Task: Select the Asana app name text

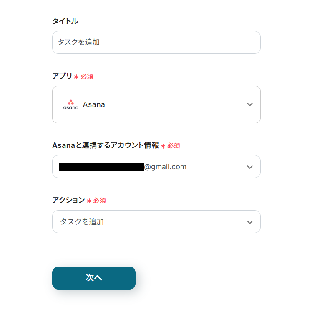Action: coord(94,104)
